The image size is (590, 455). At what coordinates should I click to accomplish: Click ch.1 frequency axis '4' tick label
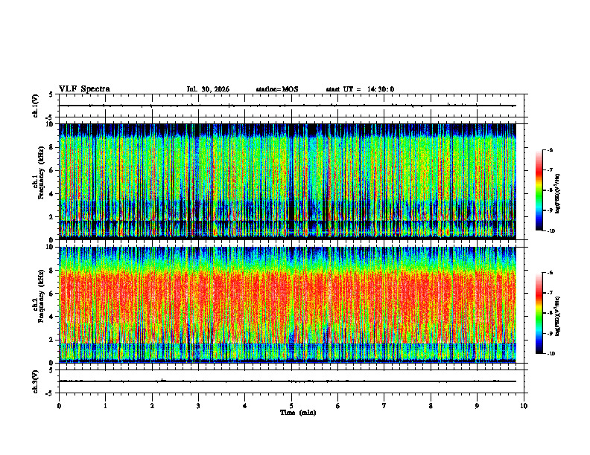tap(51, 194)
